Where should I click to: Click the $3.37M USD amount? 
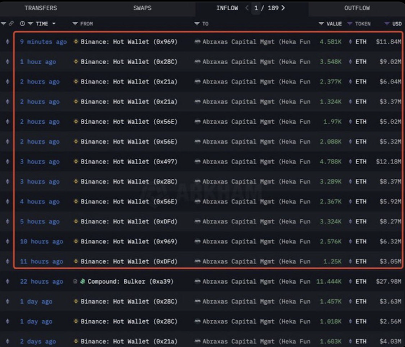(x=391, y=102)
